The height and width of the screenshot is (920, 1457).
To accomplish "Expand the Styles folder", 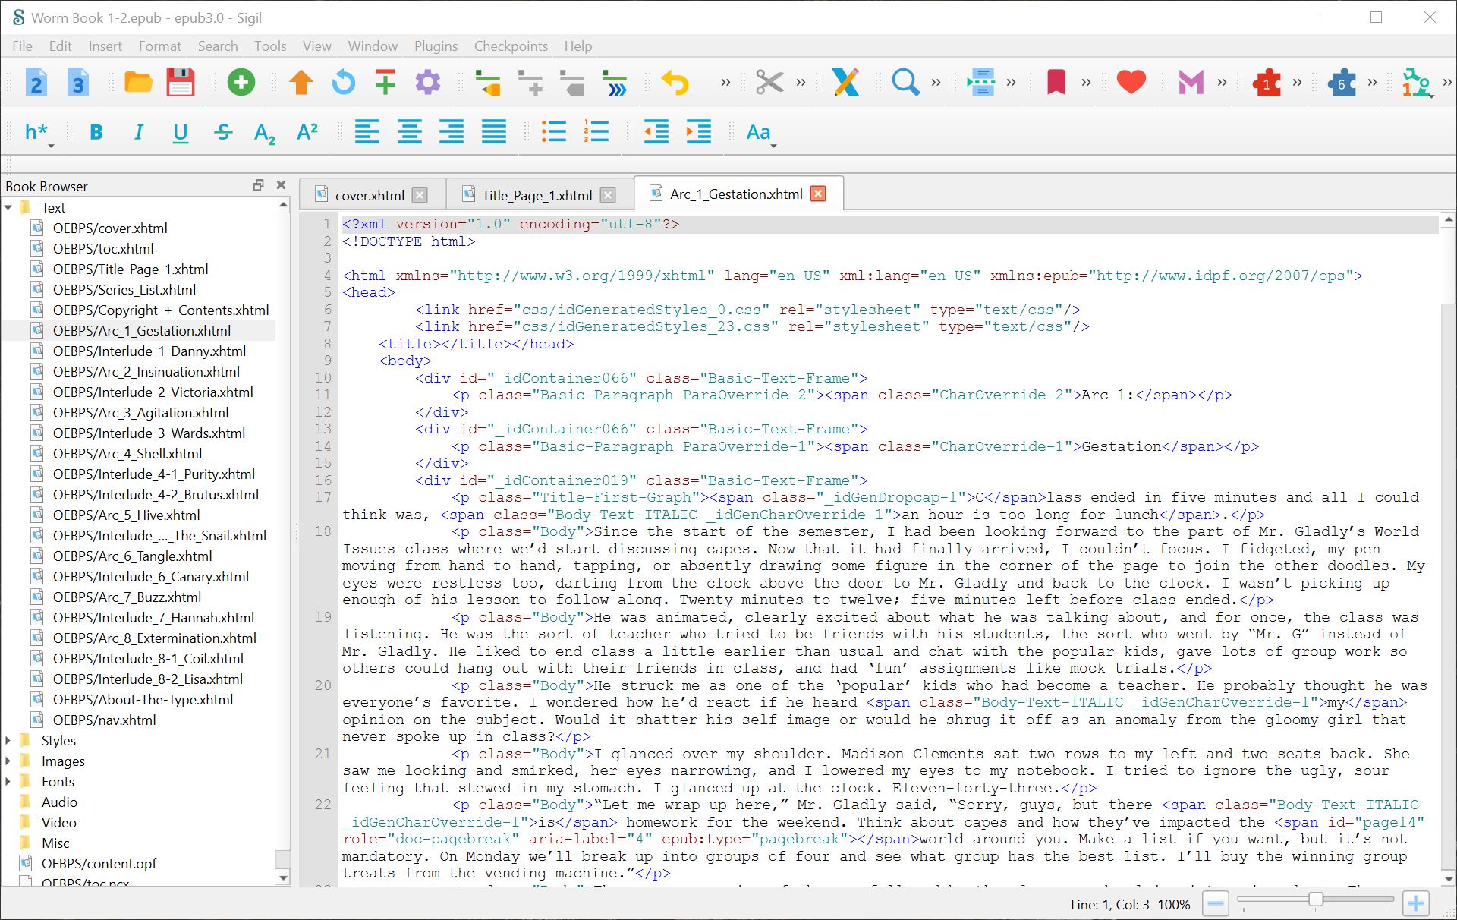I will click(x=8, y=740).
